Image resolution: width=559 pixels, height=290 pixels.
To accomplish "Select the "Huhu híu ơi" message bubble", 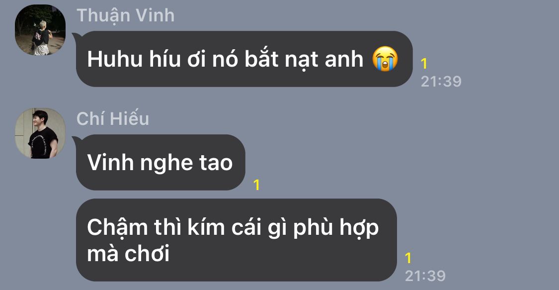I will click(244, 59).
